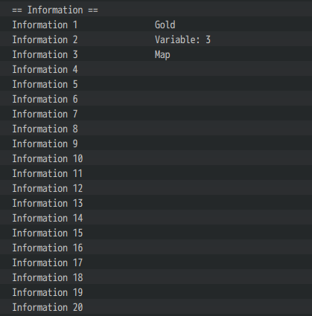Screen dimensions: 312x316
Task: Select the 'Information 12' row
Action: tap(156, 187)
